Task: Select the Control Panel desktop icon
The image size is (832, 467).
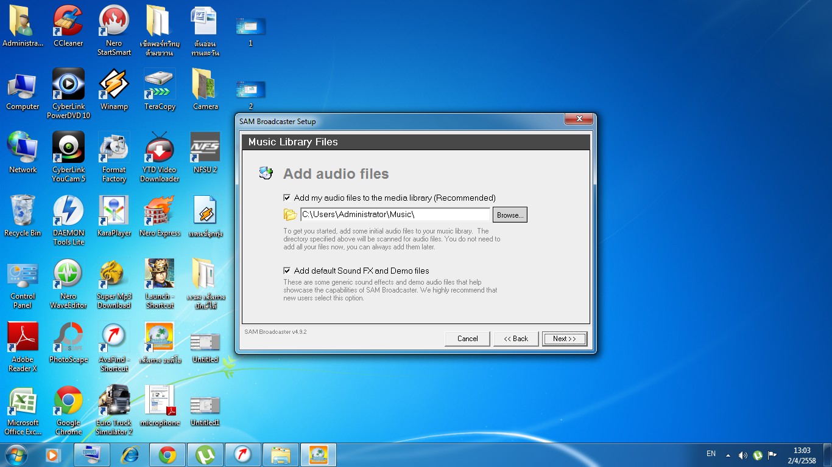Action: (23, 284)
